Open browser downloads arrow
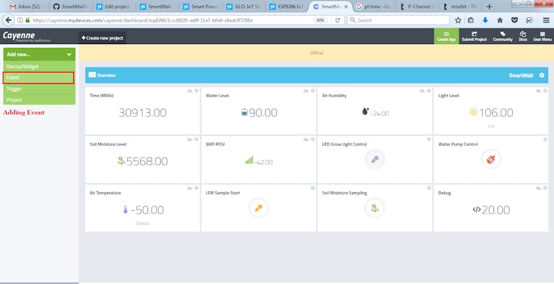Image resolution: width=554 pixels, height=284 pixels. coord(485,20)
